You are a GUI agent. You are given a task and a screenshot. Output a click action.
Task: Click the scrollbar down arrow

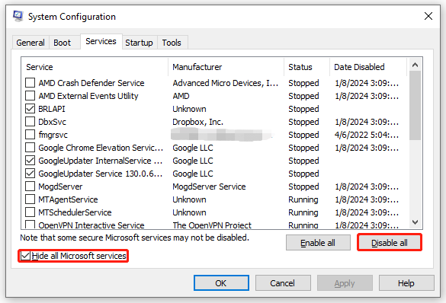415,222
